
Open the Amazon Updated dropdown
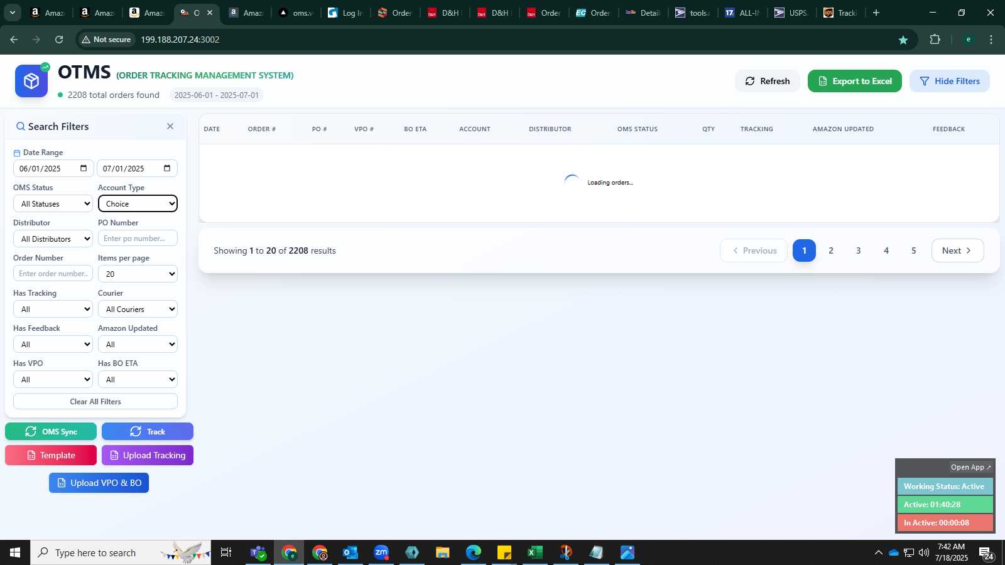tap(138, 344)
